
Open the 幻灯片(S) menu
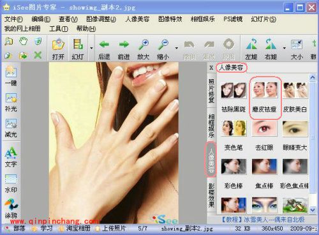263,19
